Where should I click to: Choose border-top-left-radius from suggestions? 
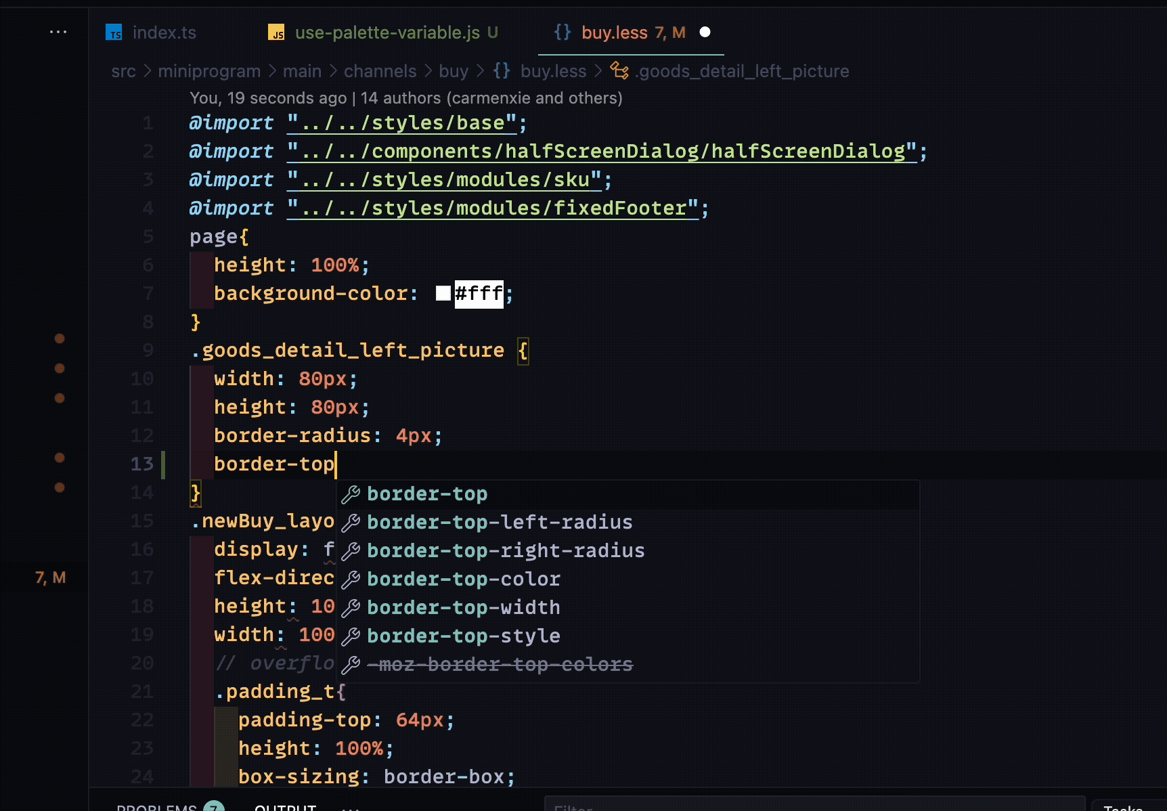point(500,522)
